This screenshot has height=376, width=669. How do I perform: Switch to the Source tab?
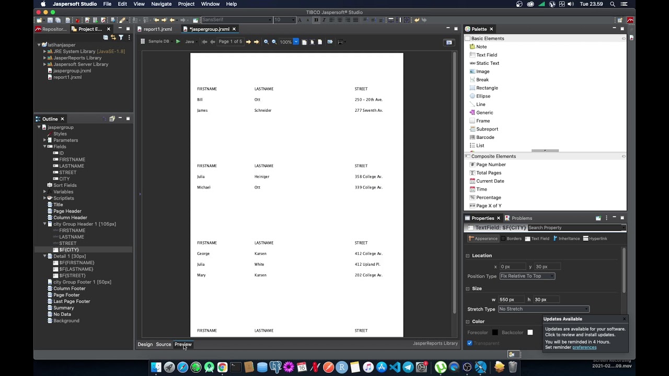pyautogui.click(x=163, y=344)
